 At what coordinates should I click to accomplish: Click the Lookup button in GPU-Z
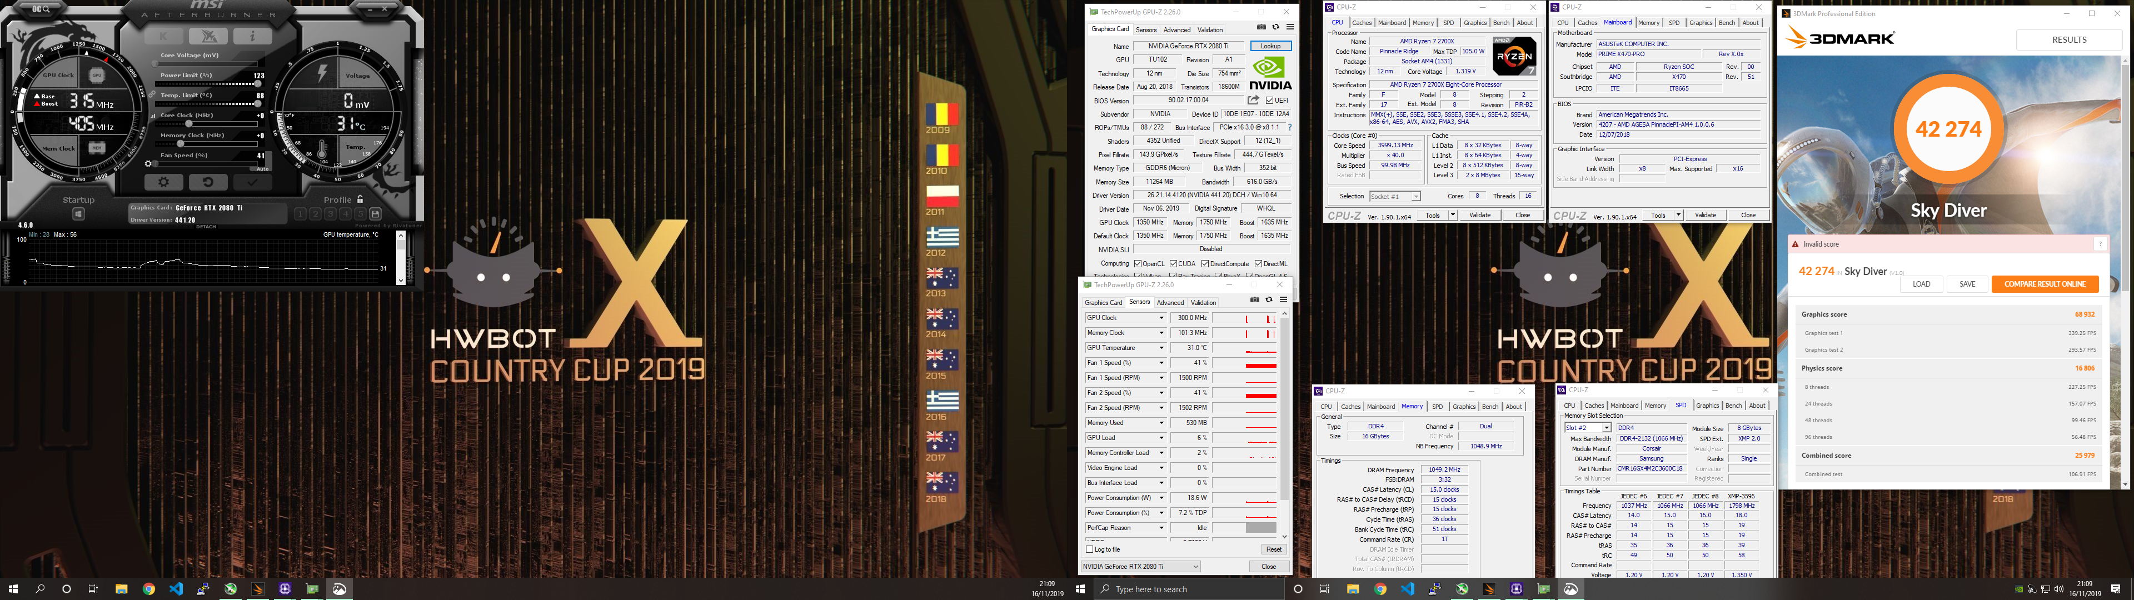point(1271,46)
